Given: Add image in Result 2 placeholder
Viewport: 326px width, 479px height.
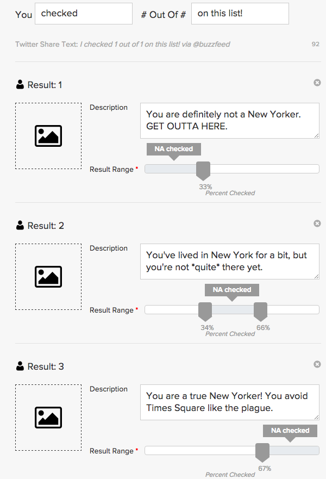Looking at the screenshot, I should tap(48, 277).
